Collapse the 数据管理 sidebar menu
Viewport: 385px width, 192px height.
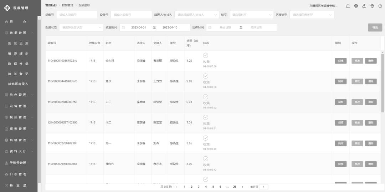[x=20, y=33]
